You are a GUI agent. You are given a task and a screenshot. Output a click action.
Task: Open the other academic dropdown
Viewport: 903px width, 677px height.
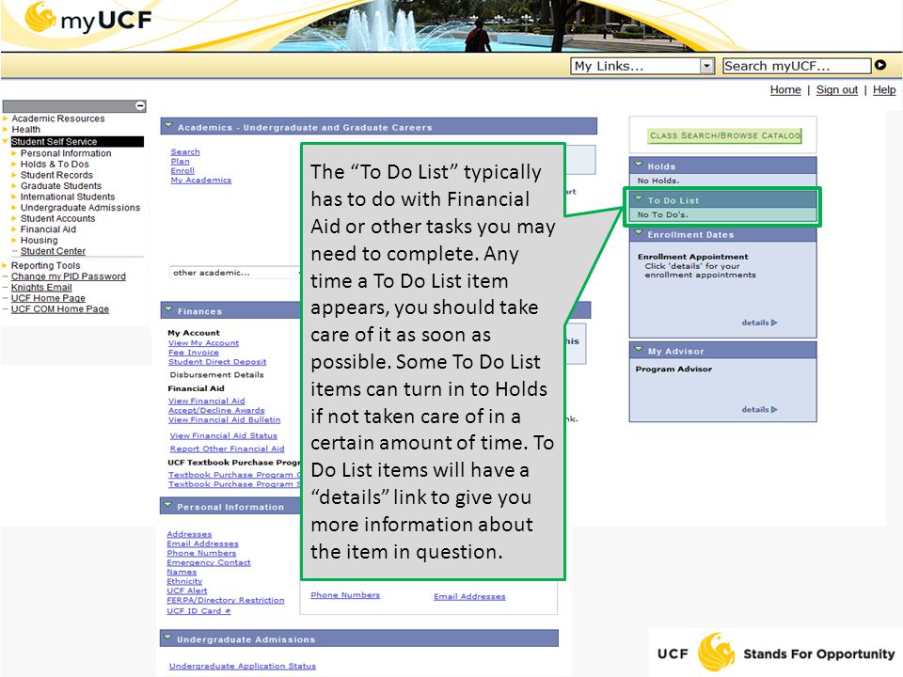234,273
